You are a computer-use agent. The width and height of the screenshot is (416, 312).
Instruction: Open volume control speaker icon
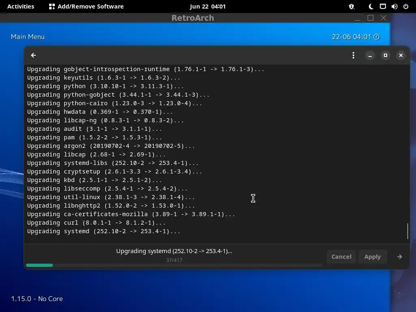[x=394, y=6]
